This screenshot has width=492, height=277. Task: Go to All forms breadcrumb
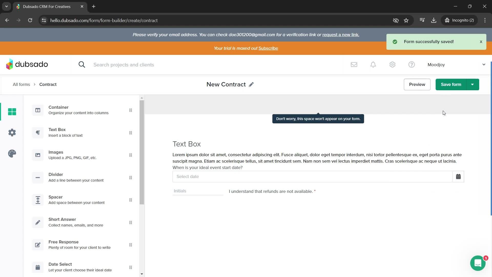[21, 84]
